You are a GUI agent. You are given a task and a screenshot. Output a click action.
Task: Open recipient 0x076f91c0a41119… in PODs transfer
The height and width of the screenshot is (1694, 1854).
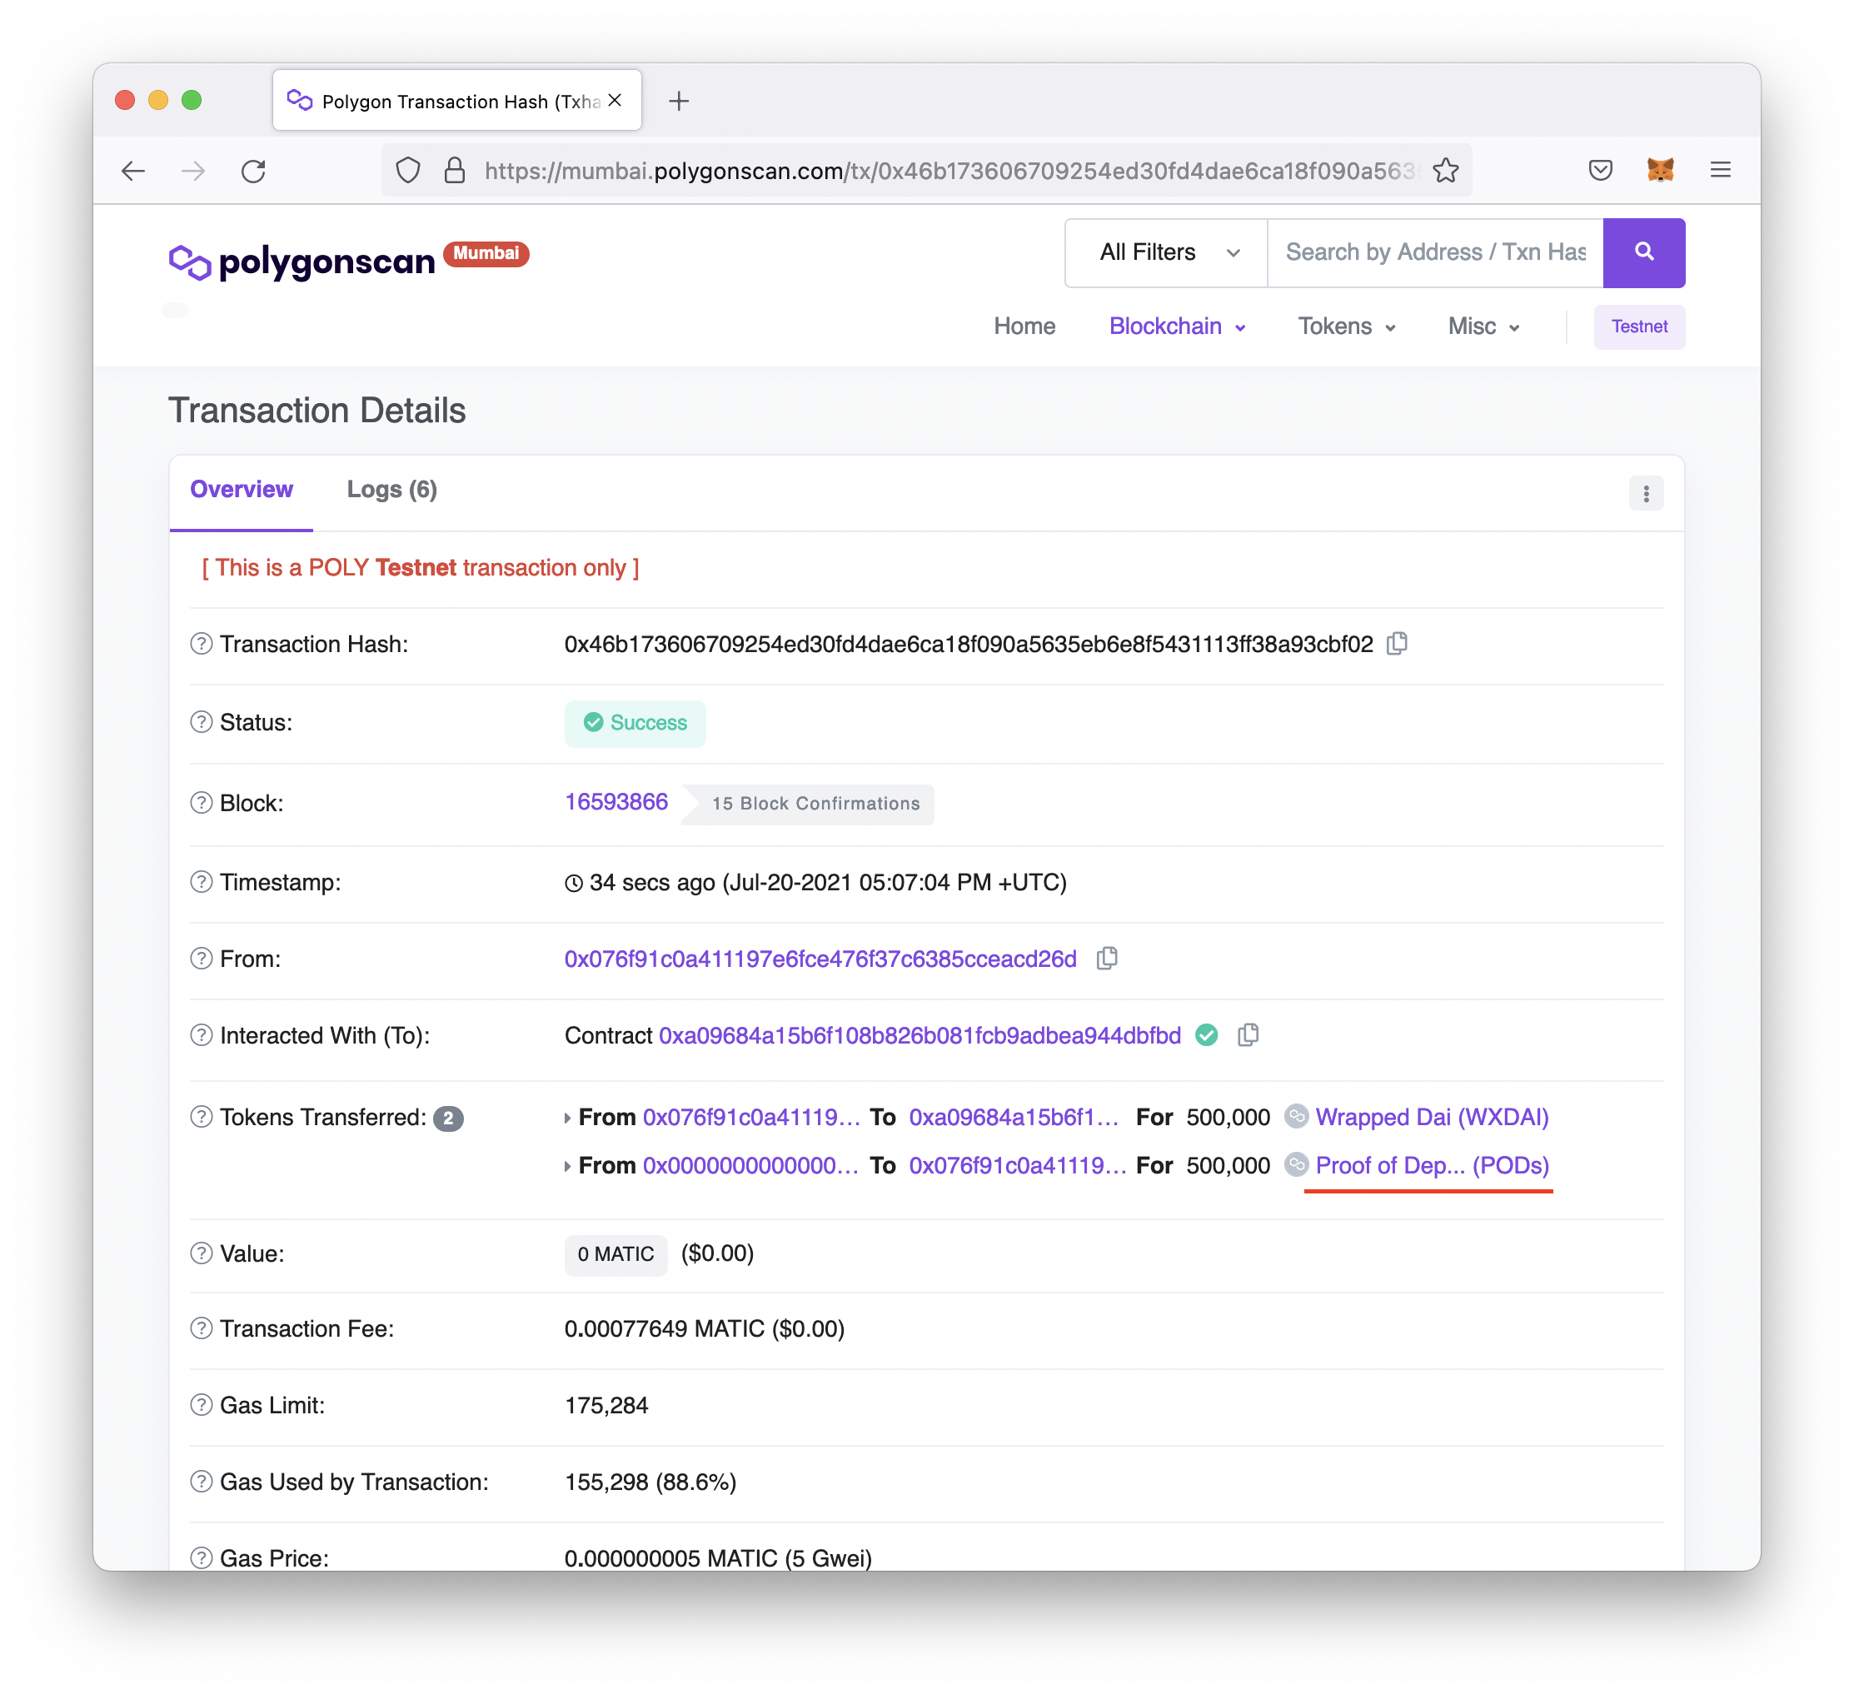point(1018,1166)
